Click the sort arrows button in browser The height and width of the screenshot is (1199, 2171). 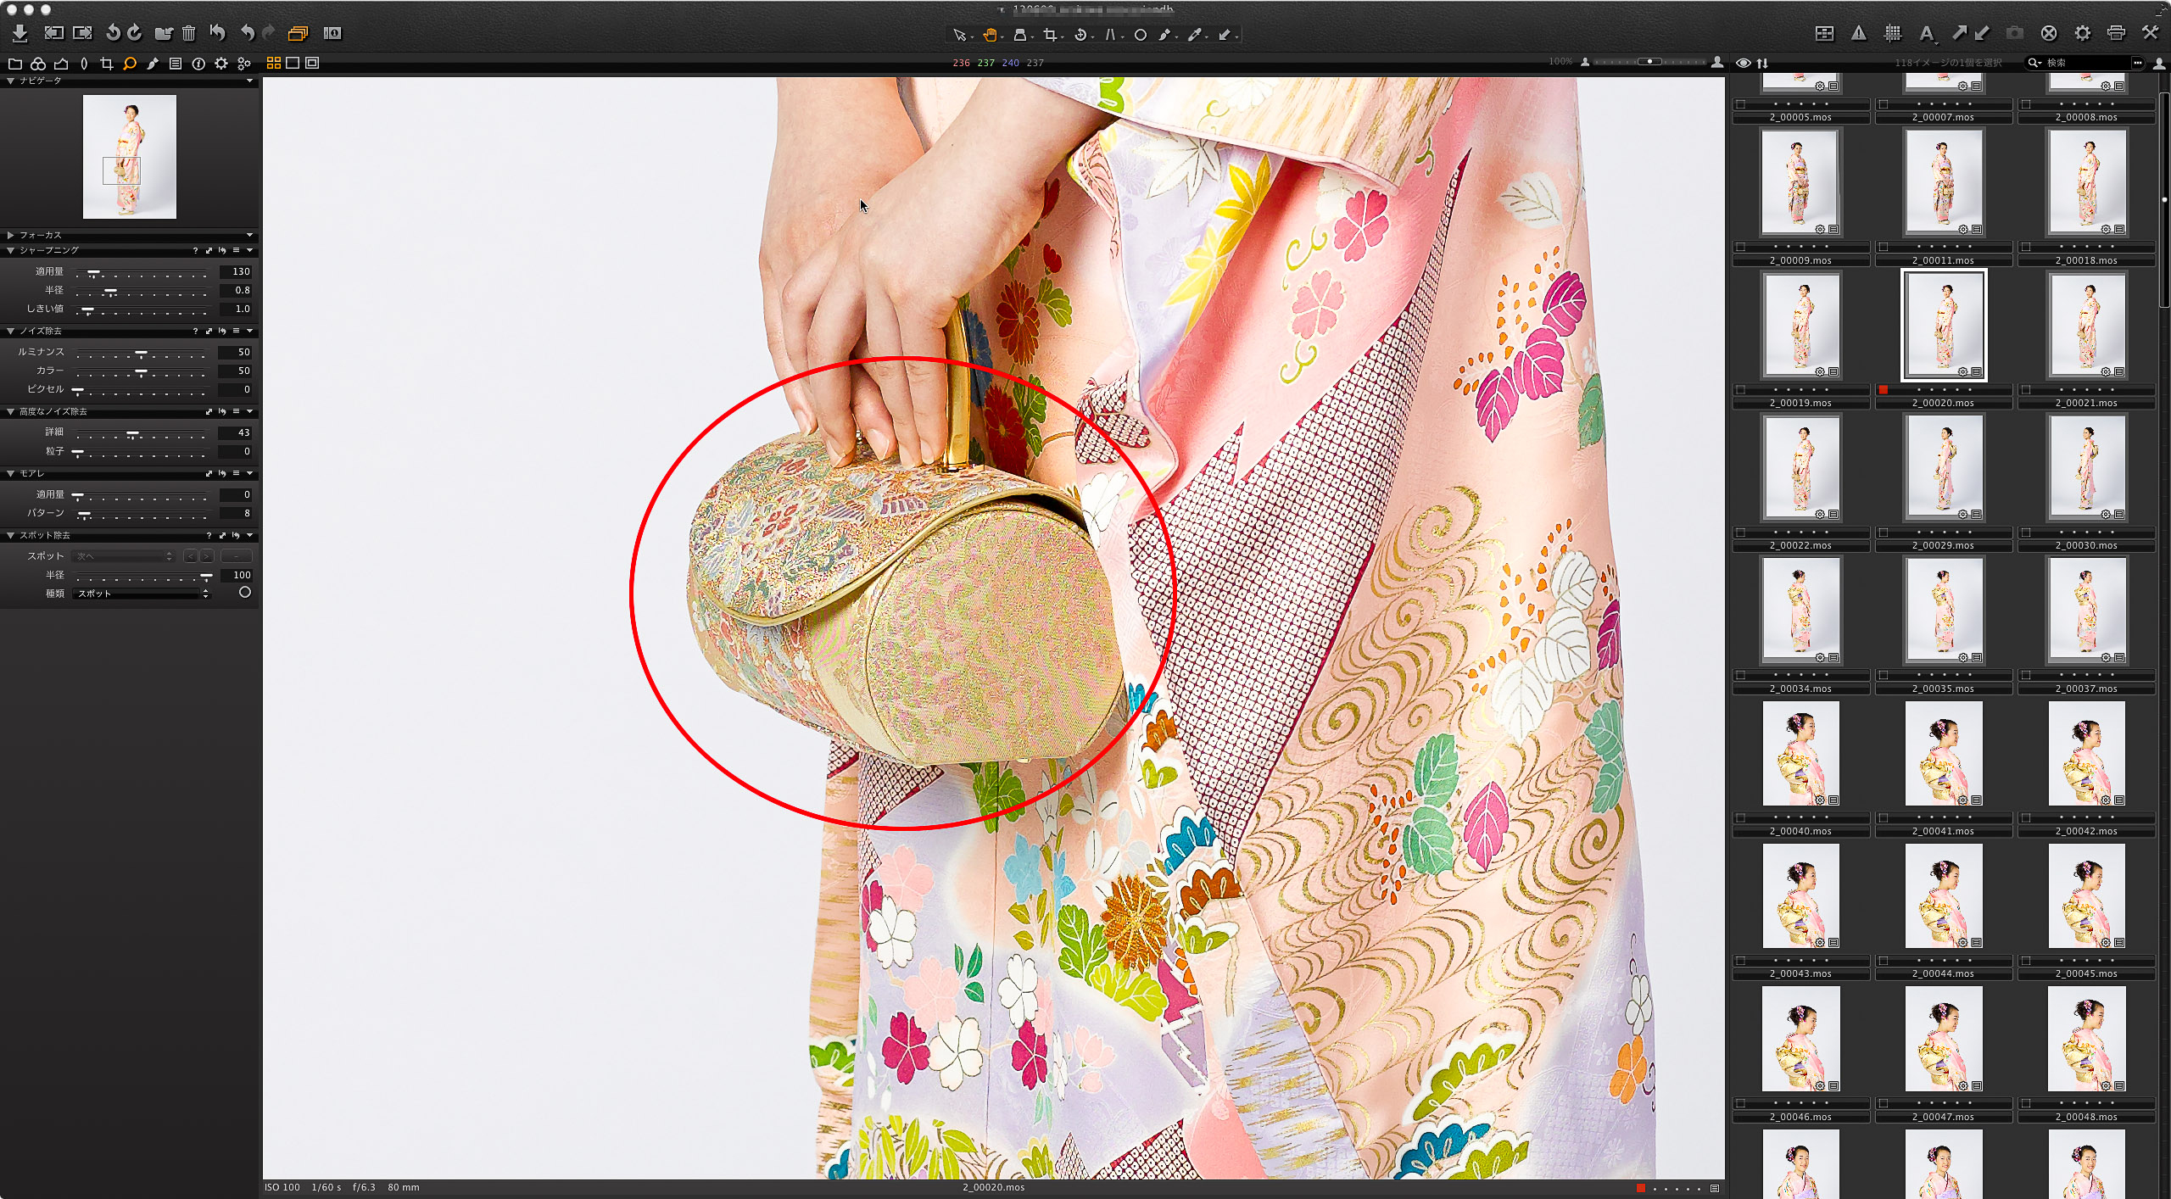pyautogui.click(x=1762, y=63)
